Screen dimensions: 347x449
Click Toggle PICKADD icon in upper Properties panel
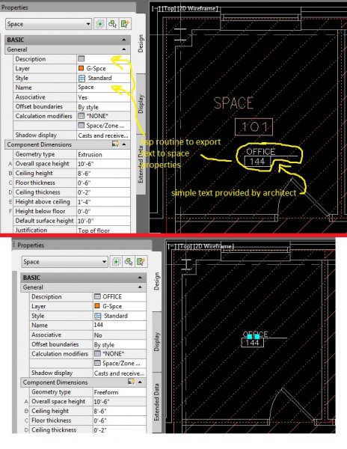pyautogui.click(x=100, y=24)
